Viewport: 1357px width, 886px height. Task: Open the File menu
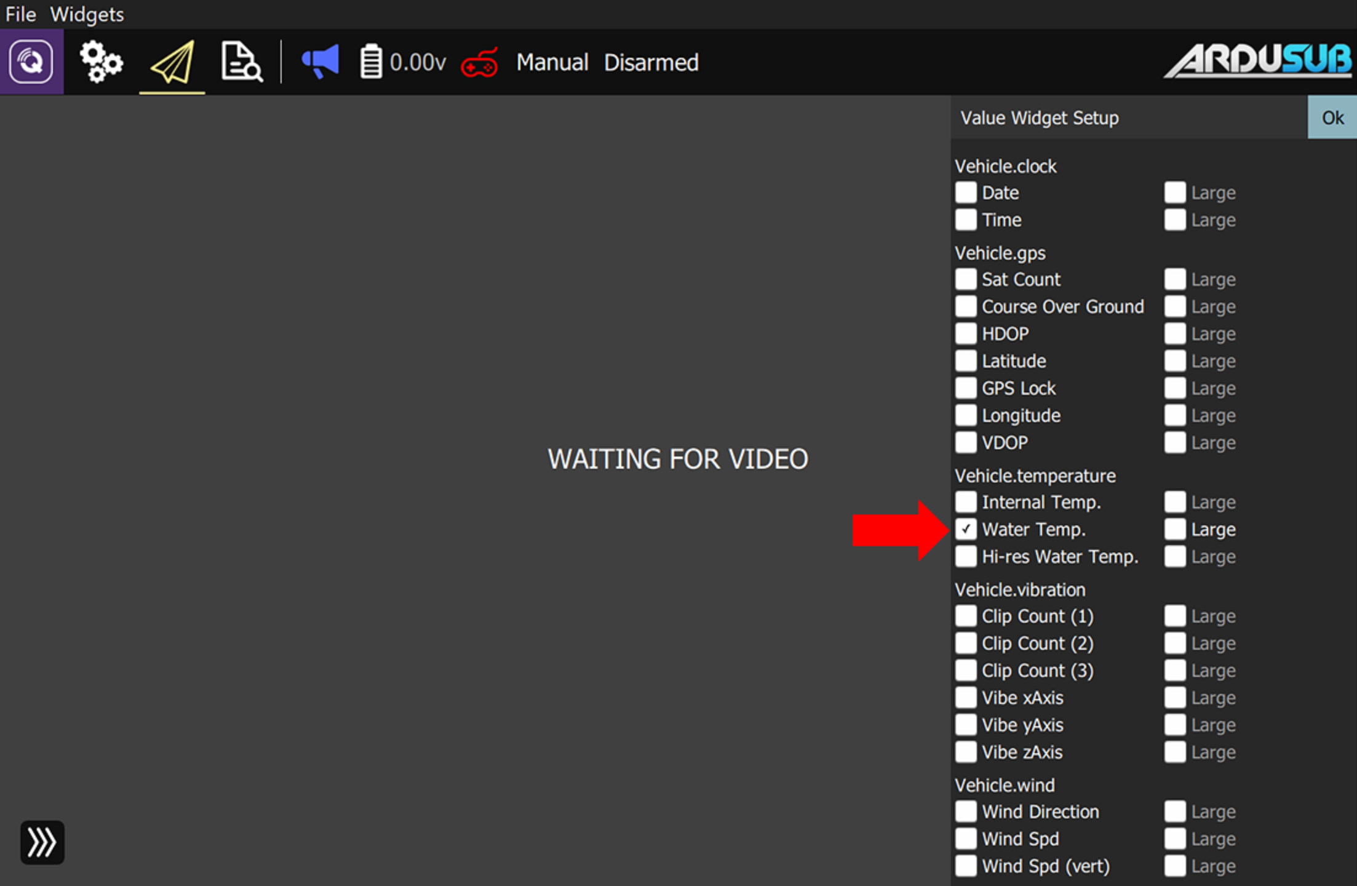pos(20,13)
